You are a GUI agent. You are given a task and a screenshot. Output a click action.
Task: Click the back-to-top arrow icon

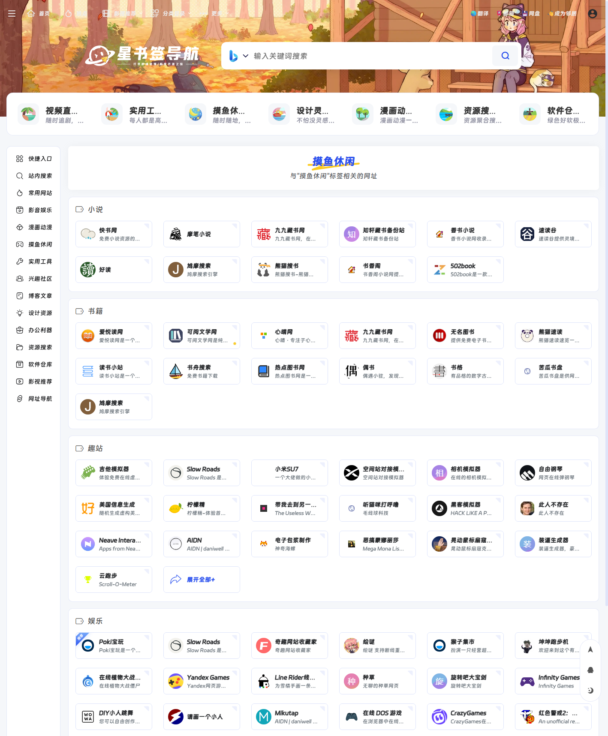coord(590,649)
